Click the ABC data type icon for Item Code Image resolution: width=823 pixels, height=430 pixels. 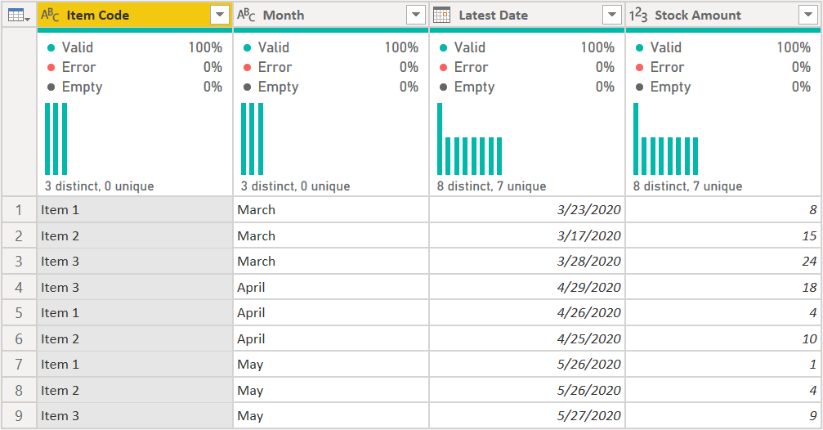(50, 15)
